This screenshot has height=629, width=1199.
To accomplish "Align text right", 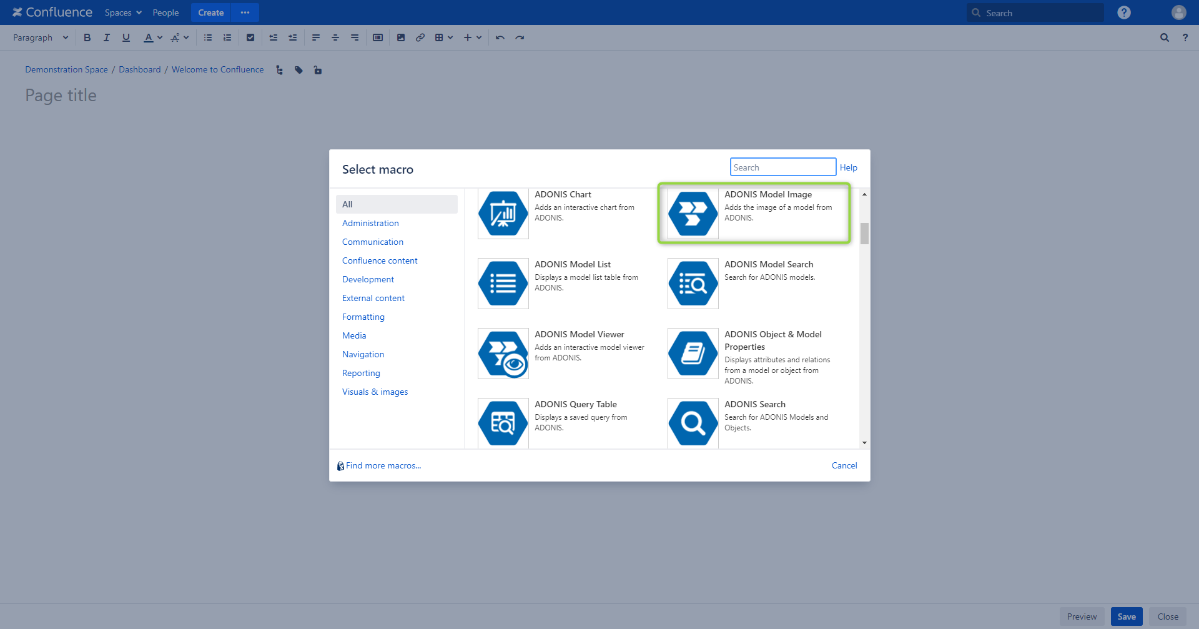I will pos(355,37).
